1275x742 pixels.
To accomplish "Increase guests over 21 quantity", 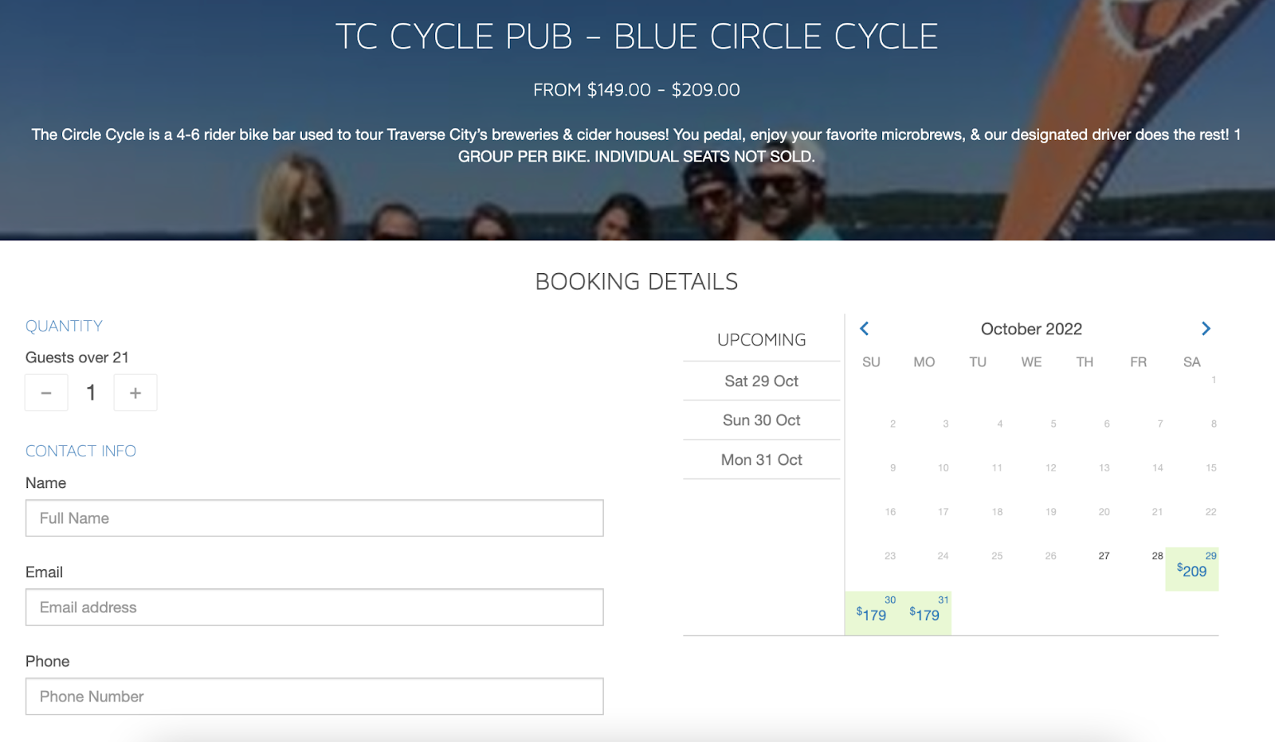I will [135, 392].
